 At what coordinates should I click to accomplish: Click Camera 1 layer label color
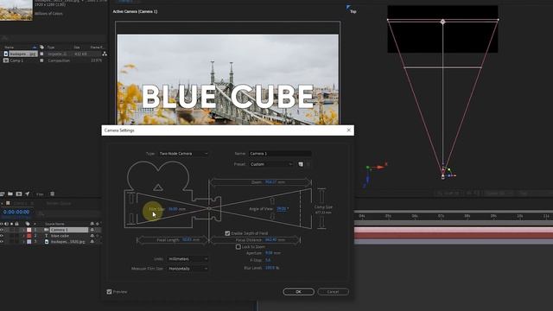tap(29, 230)
